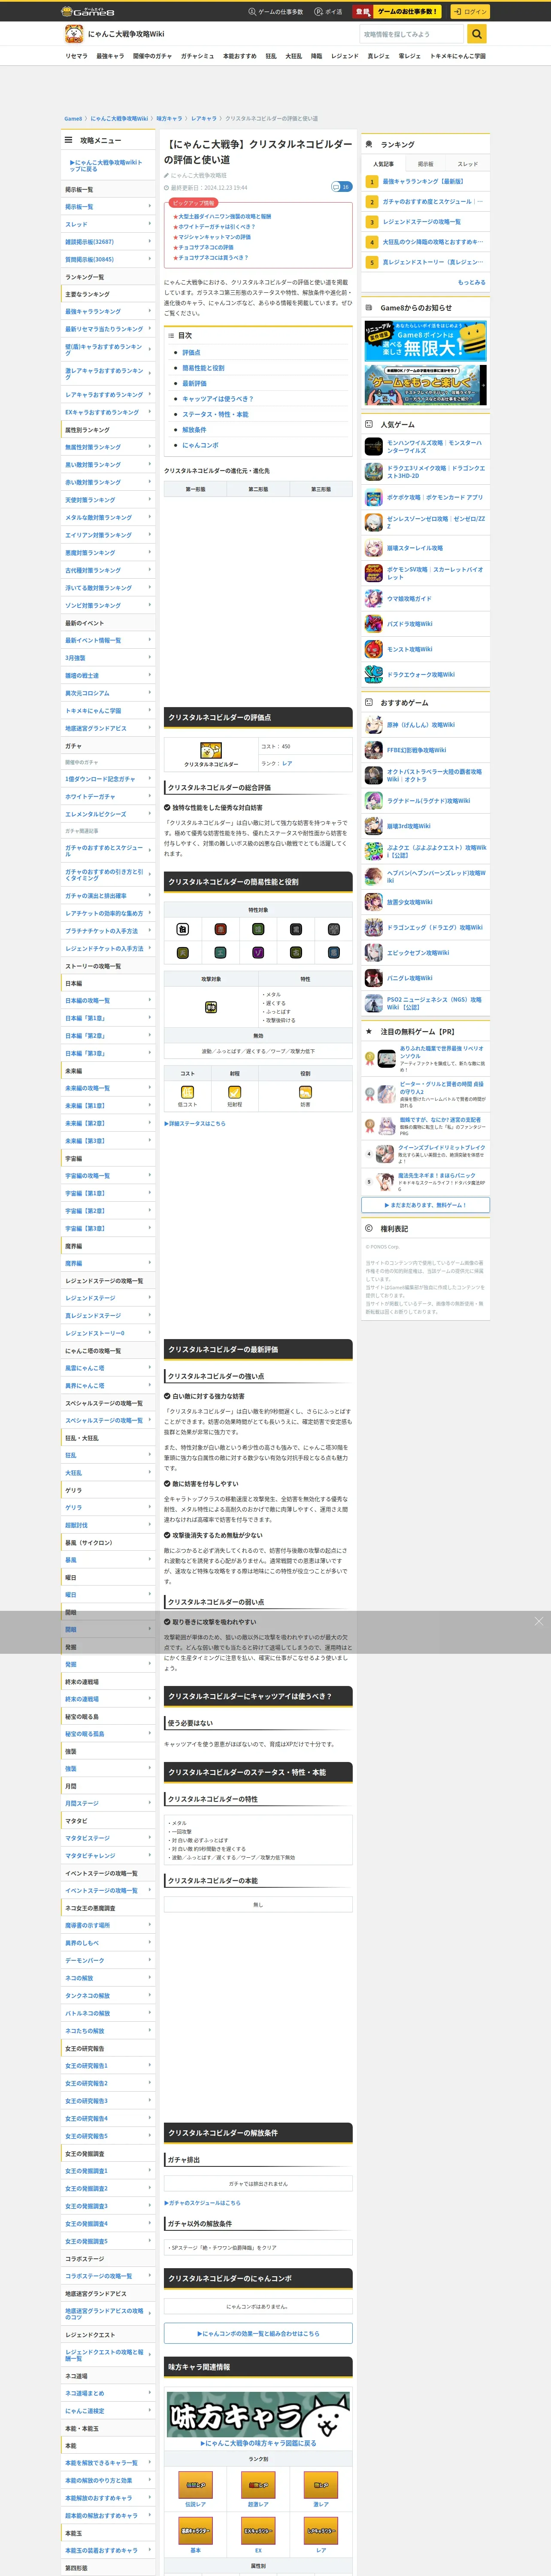551x2576 pixels.
Task: Click the red (赤) attribute icon
Action: point(220,929)
